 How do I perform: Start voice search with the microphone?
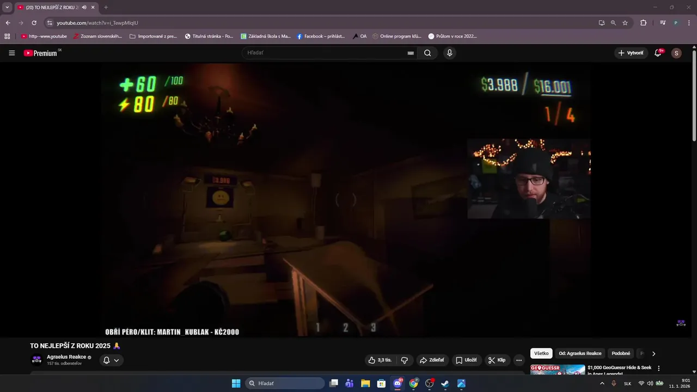point(449,53)
